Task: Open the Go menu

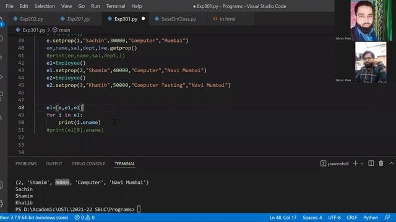Action: (x=81, y=6)
